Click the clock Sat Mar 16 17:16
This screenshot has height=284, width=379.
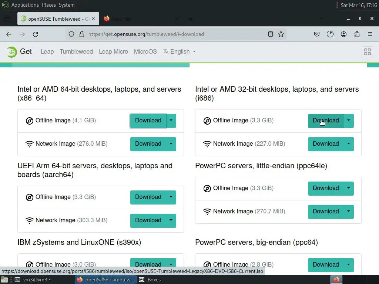point(359,5)
